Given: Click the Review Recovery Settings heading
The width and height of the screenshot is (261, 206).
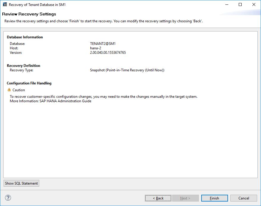Looking at the screenshot, I should click(x=29, y=14).
